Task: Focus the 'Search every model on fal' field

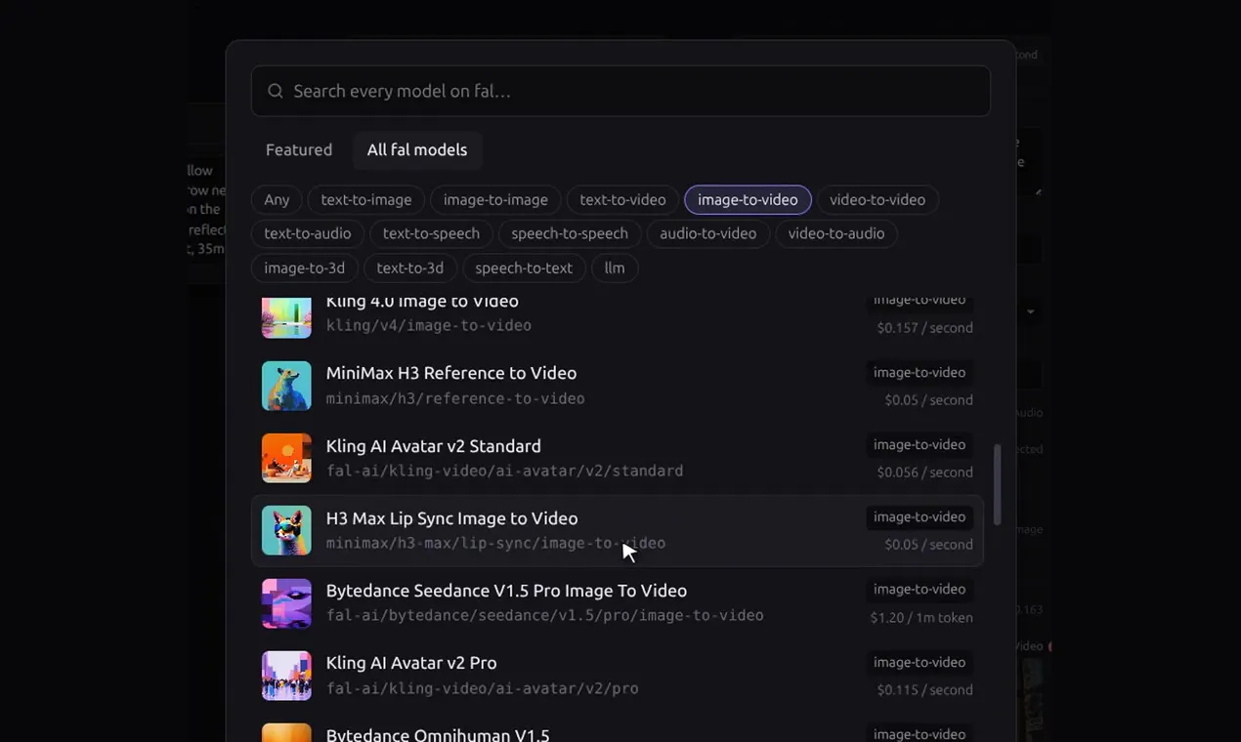Action: (x=620, y=91)
